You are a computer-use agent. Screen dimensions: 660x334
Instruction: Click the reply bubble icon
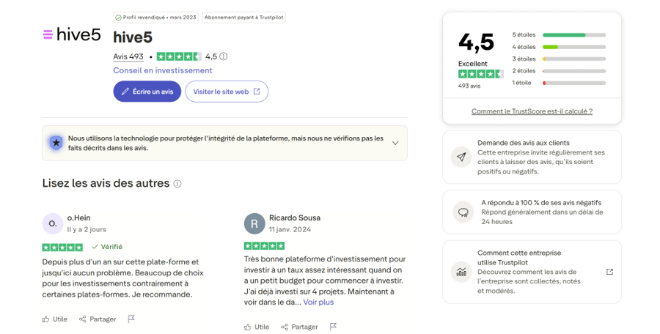(463, 212)
